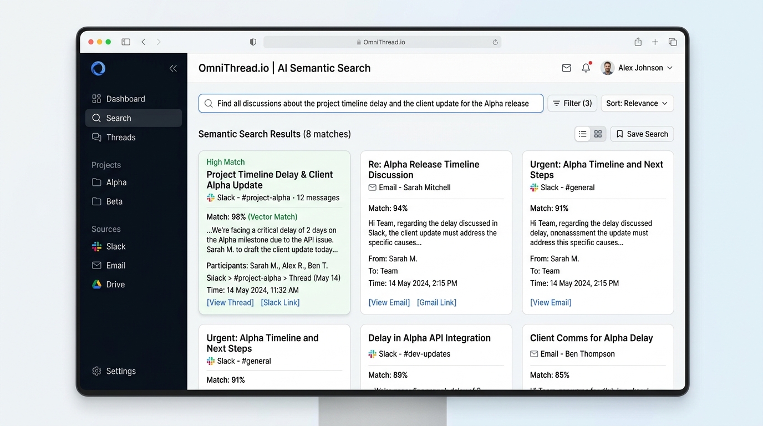
Task: Open the notifications bell
Action: point(586,68)
